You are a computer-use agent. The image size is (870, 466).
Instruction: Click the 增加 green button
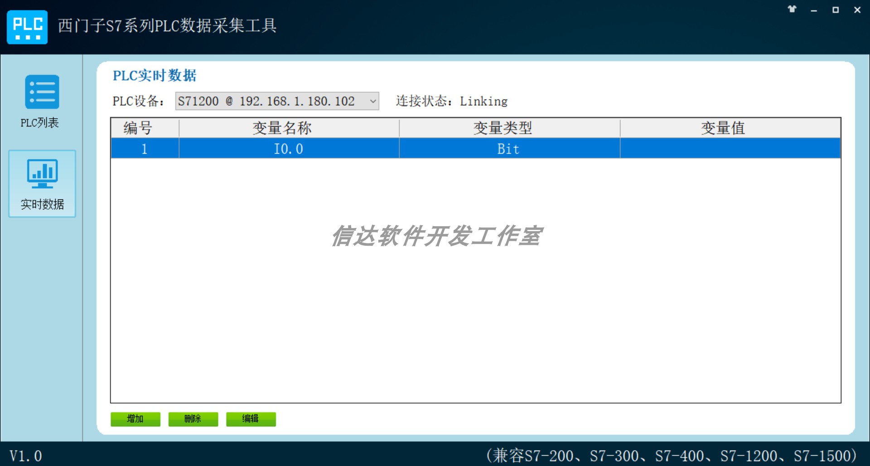point(135,419)
